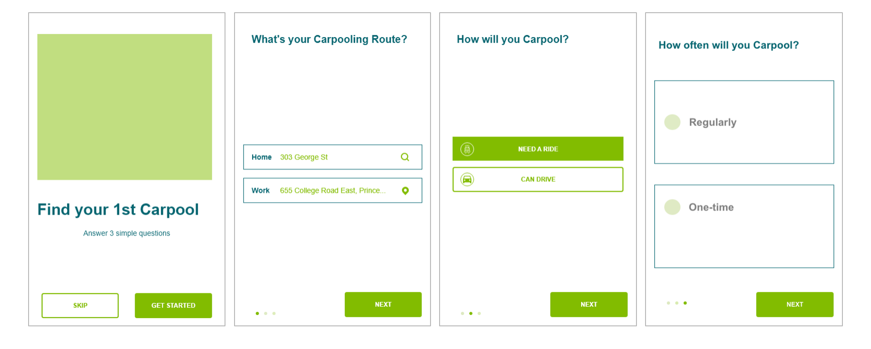Click the car icon on Can Drive
Image resolution: width=871 pixels, height=349 pixels.
[467, 179]
